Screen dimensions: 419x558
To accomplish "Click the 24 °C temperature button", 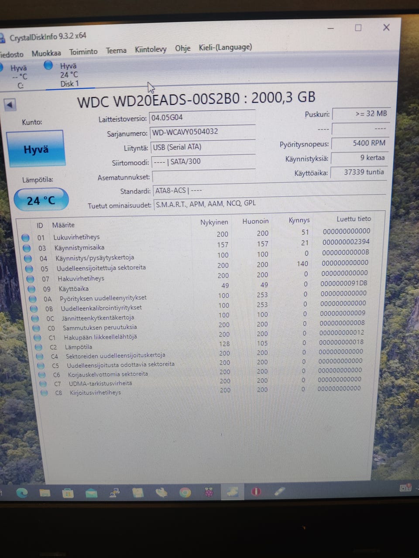I will pos(41,200).
